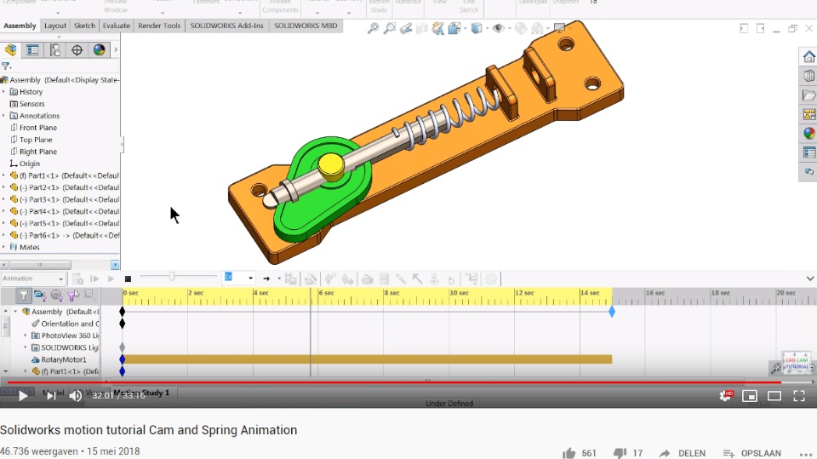Open Appearances, Scenes and Decals pane
817x459 pixels.
point(808,134)
